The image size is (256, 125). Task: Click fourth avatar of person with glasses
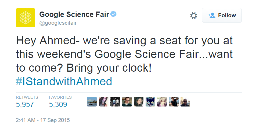(x=127, y=102)
